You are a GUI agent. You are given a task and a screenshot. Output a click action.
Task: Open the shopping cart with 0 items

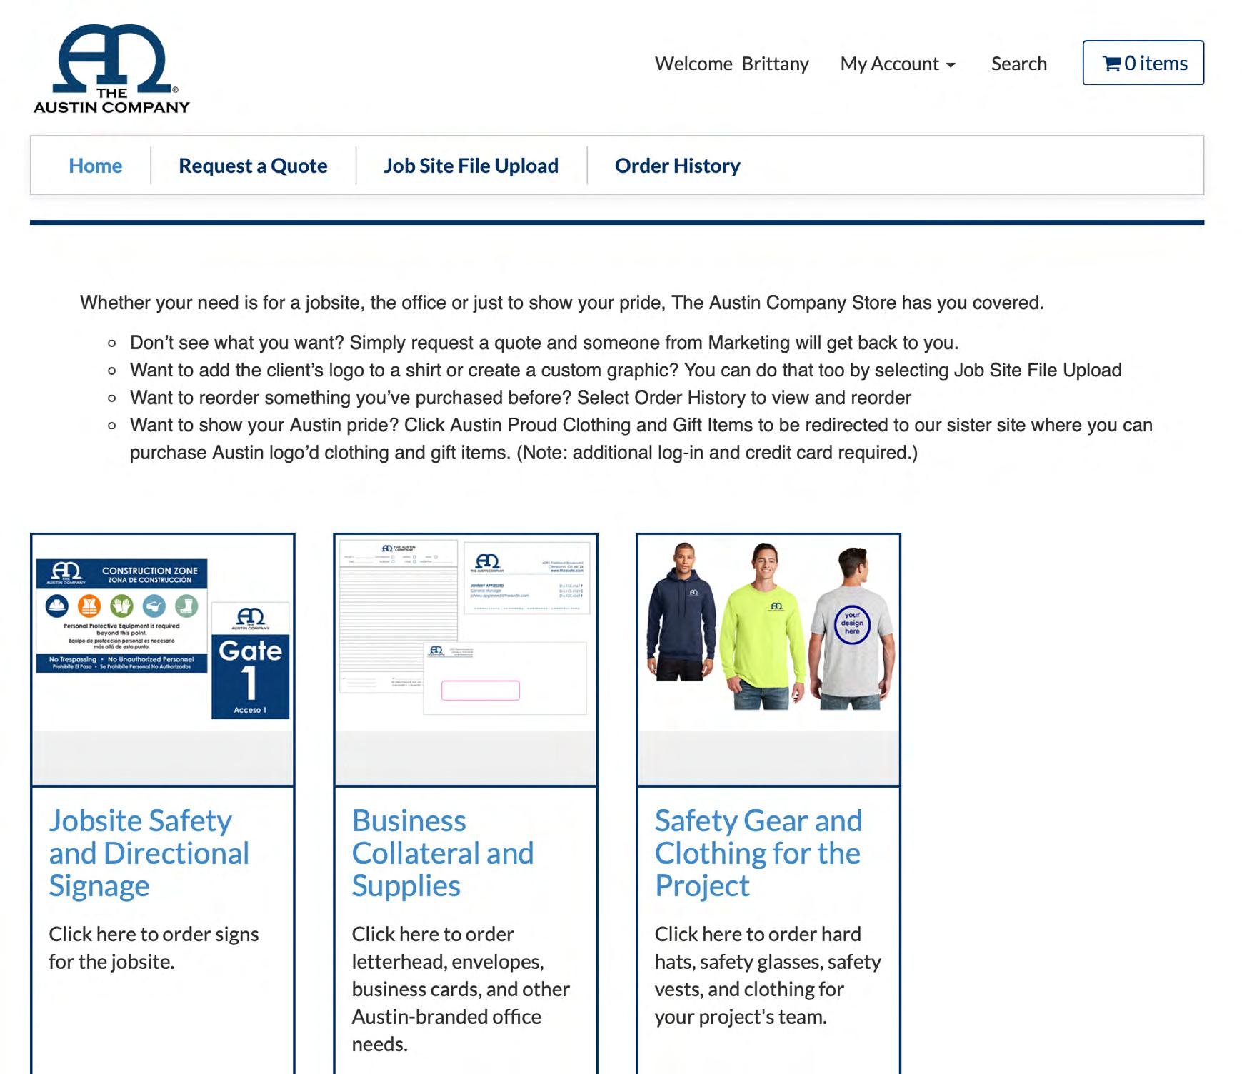tap(1143, 63)
